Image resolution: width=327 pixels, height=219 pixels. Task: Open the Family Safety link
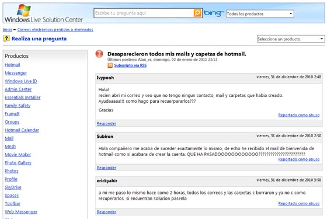click(18, 106)
